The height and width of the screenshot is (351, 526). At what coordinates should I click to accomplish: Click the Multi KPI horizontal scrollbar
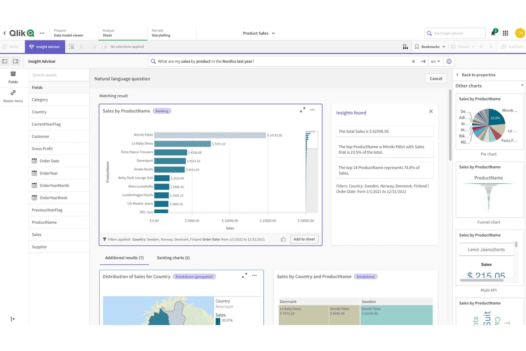tap(482, 280)
